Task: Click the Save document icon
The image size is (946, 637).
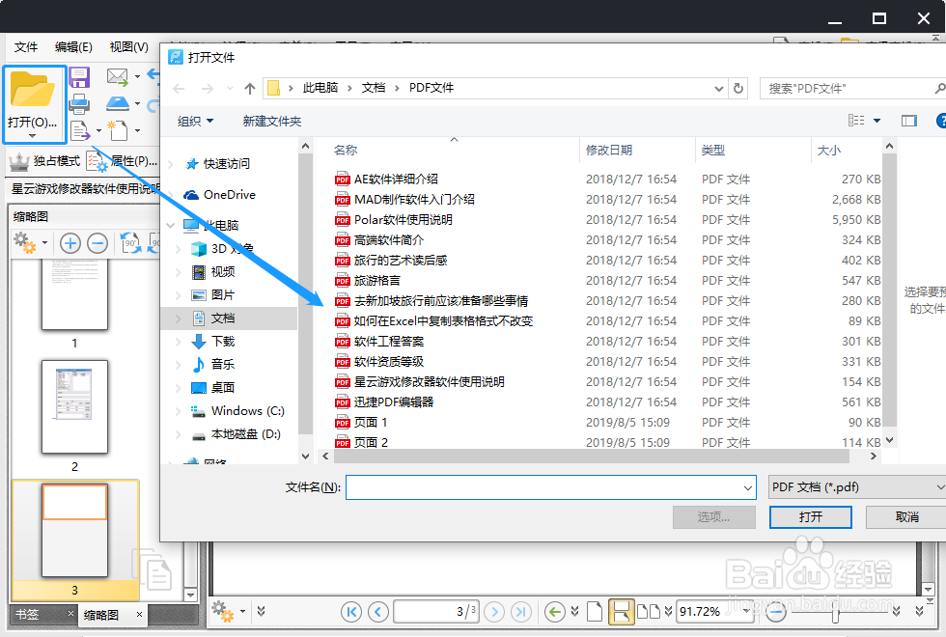Action: pos(78,76)
